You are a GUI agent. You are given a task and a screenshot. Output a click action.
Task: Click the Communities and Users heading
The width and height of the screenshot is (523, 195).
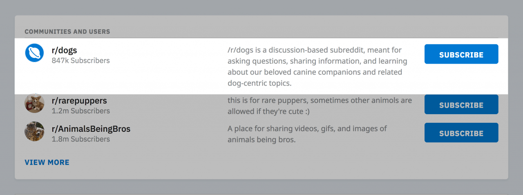click(x=67, y=31)
